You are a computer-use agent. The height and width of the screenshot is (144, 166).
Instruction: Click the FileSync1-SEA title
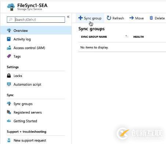pos(32,5)
